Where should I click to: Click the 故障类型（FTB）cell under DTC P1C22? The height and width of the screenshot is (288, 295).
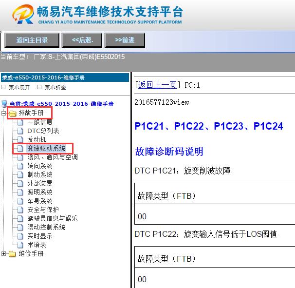coord(215,257)
